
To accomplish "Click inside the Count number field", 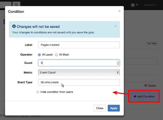I will pyautogui.click(x=77, y=63).
